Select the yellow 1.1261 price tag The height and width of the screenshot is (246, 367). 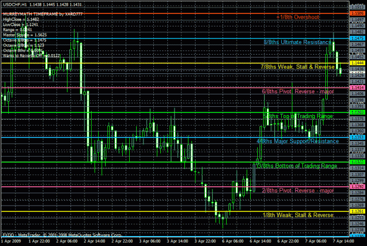tap(358, 211)
